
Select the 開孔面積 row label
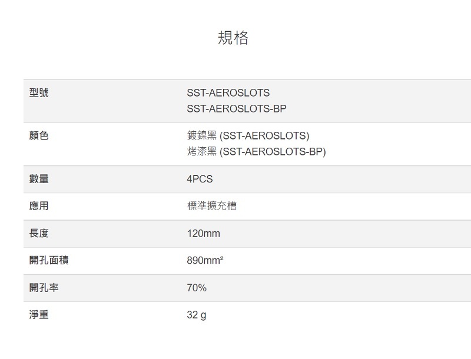coord(49,260)
